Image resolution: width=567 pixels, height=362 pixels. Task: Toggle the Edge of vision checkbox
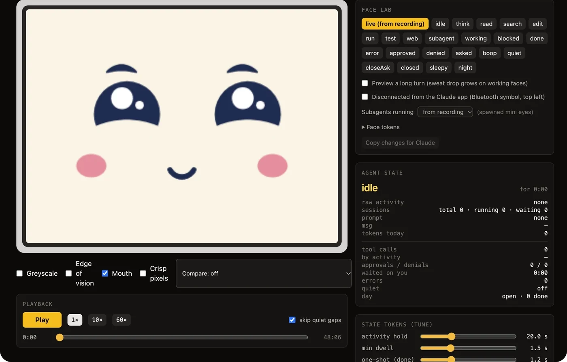69,273
